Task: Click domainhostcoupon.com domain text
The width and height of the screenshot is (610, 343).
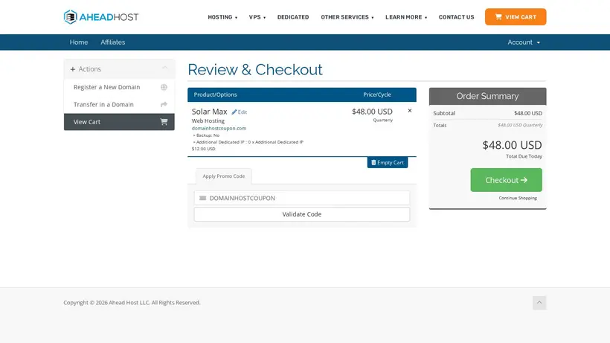Action: point(219,128)
